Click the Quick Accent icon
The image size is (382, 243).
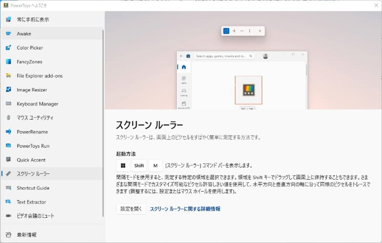tap(8, 160)
